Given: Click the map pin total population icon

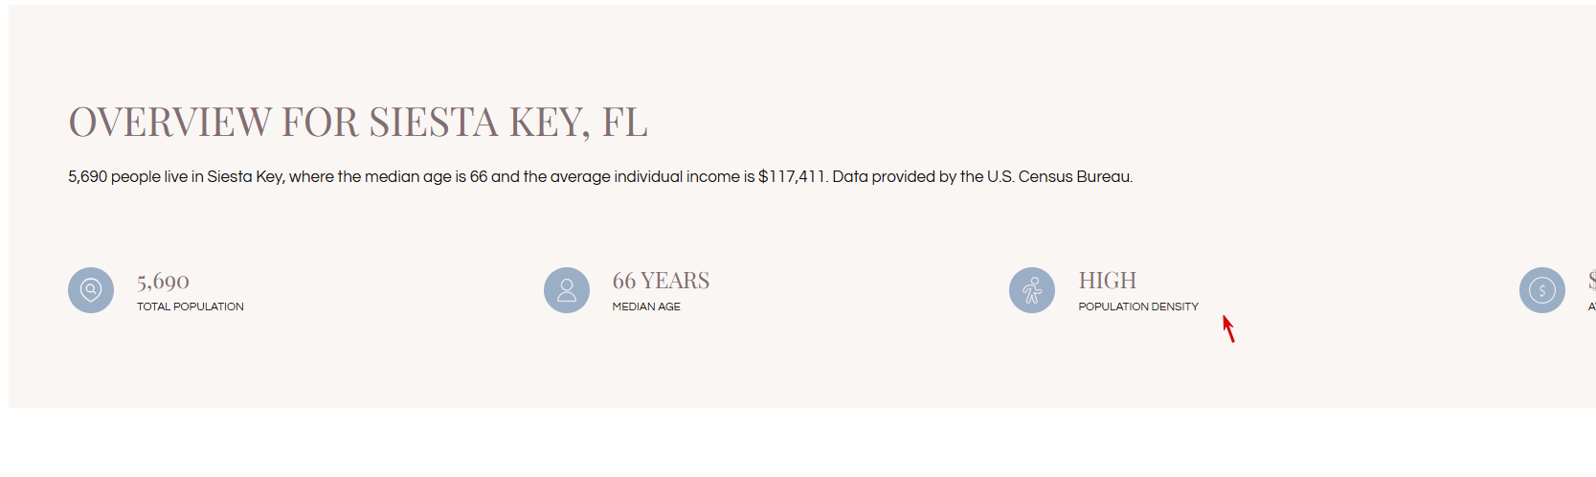Looking at the screenshot, I should tap(91, 290).
